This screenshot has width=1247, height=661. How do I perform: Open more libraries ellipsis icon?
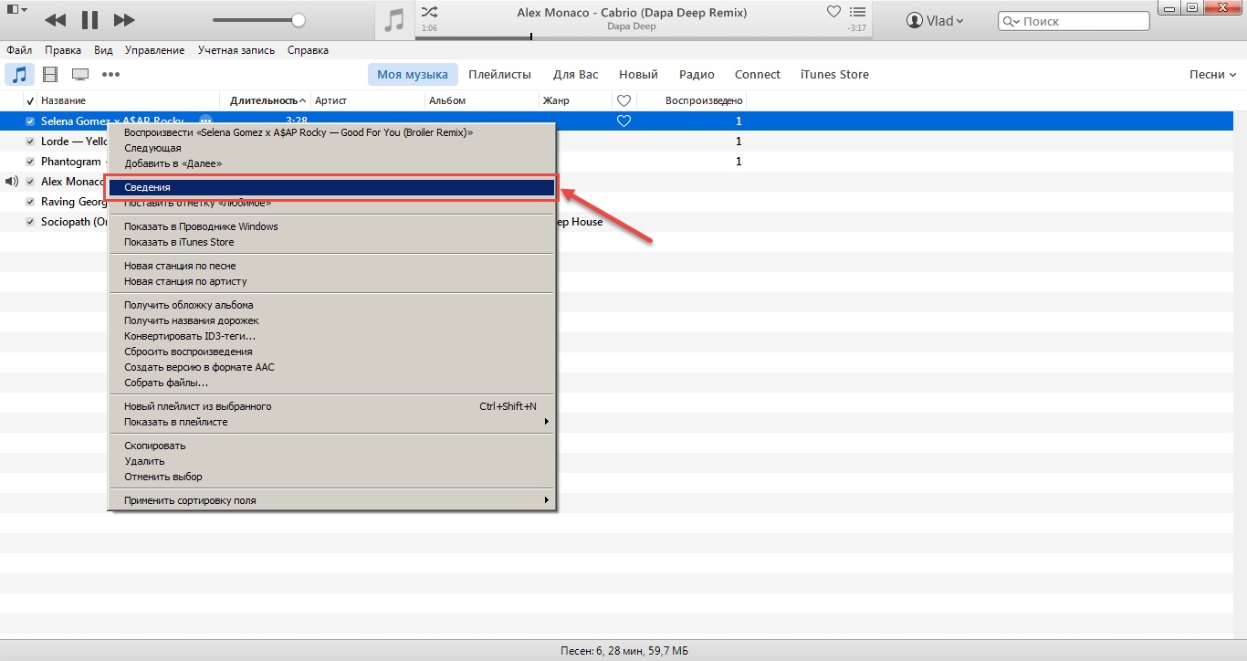coord(110,75)
